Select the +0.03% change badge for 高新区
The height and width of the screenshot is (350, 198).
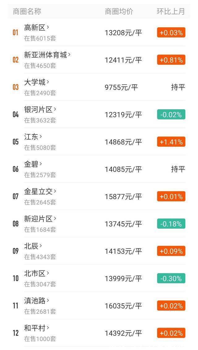171,32
